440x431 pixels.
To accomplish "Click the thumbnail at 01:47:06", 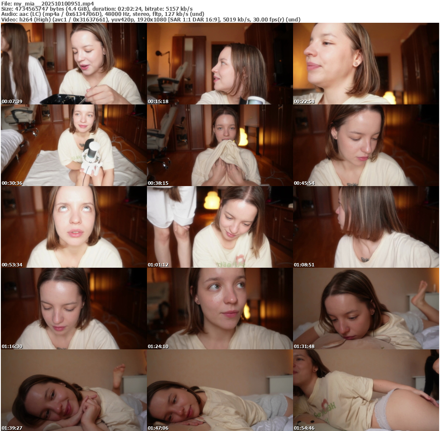I will coord(220,390).
